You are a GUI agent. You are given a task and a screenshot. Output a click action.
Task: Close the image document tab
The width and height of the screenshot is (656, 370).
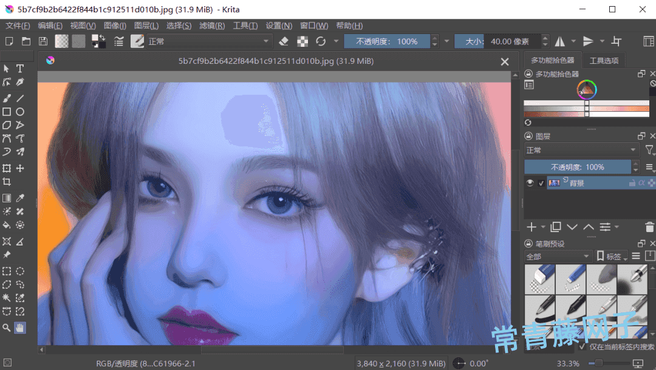505,62
